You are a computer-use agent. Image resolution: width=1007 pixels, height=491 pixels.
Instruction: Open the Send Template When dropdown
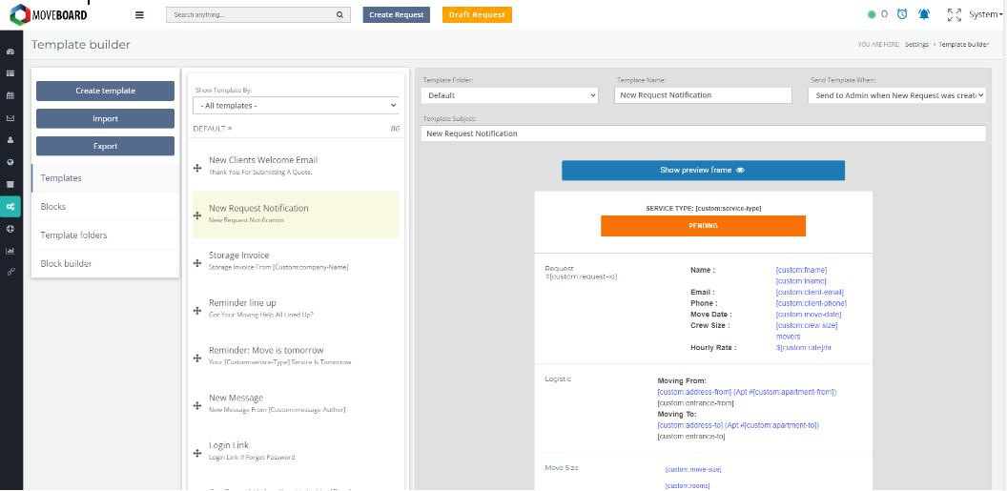pyautogui.click(x=896, y=95)
